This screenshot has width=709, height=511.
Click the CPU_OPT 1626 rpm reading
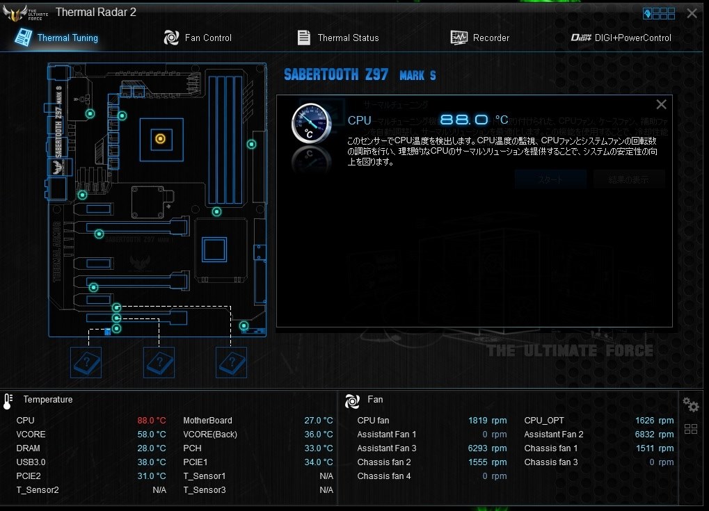click(654, 420)
